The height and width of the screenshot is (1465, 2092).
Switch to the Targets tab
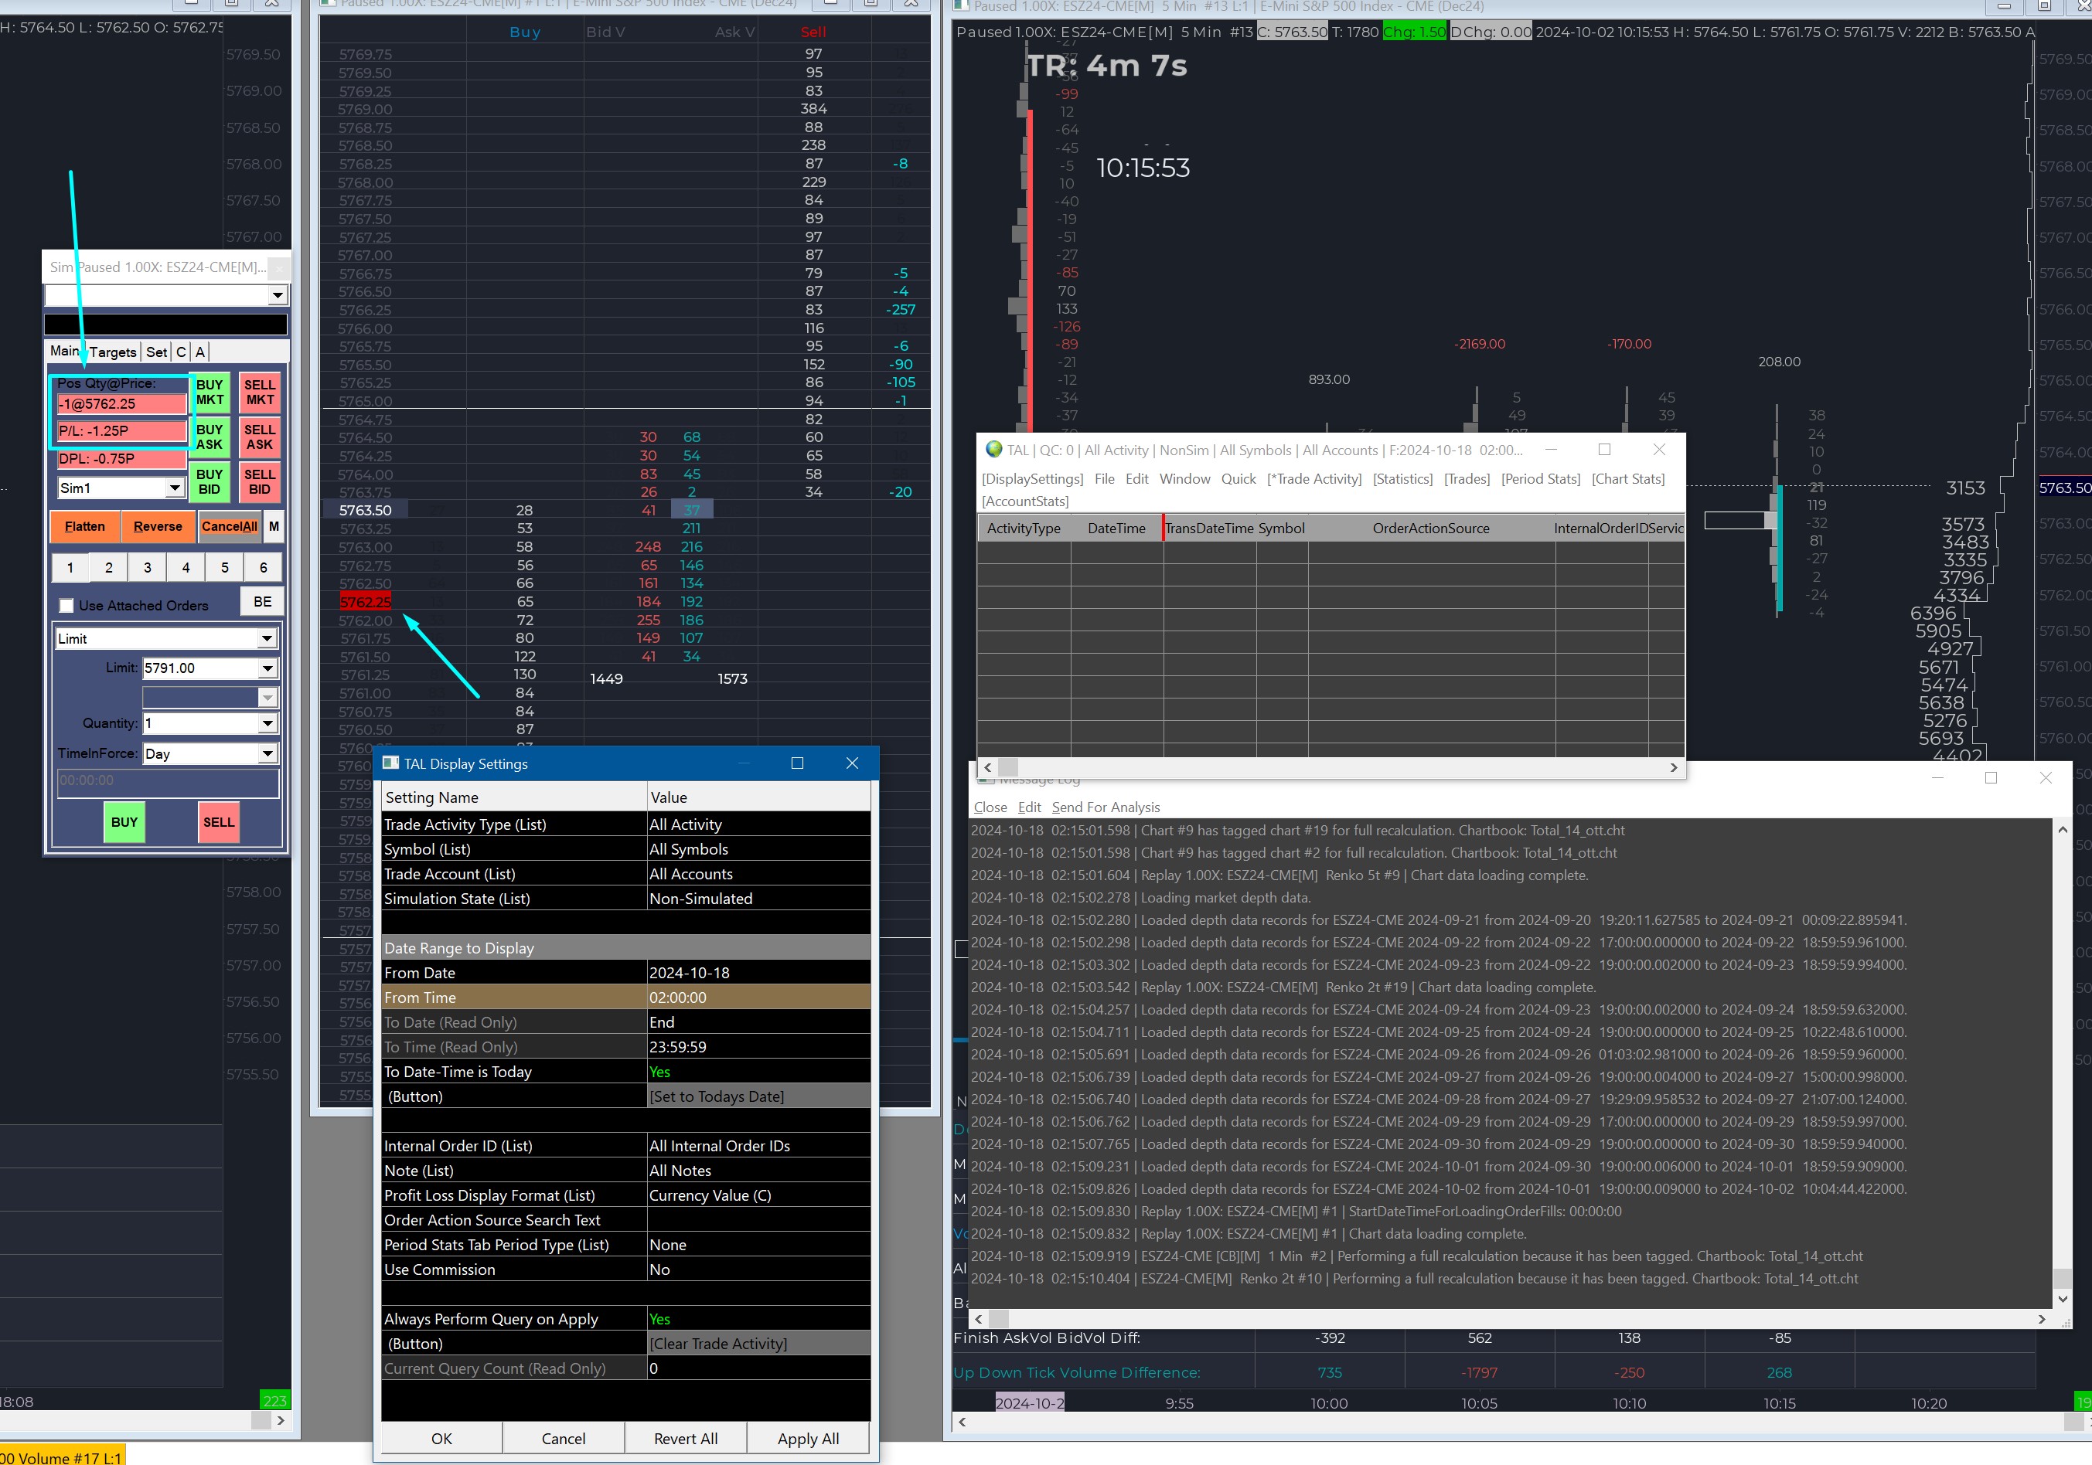pyautogui.click(x=113, y=352)
